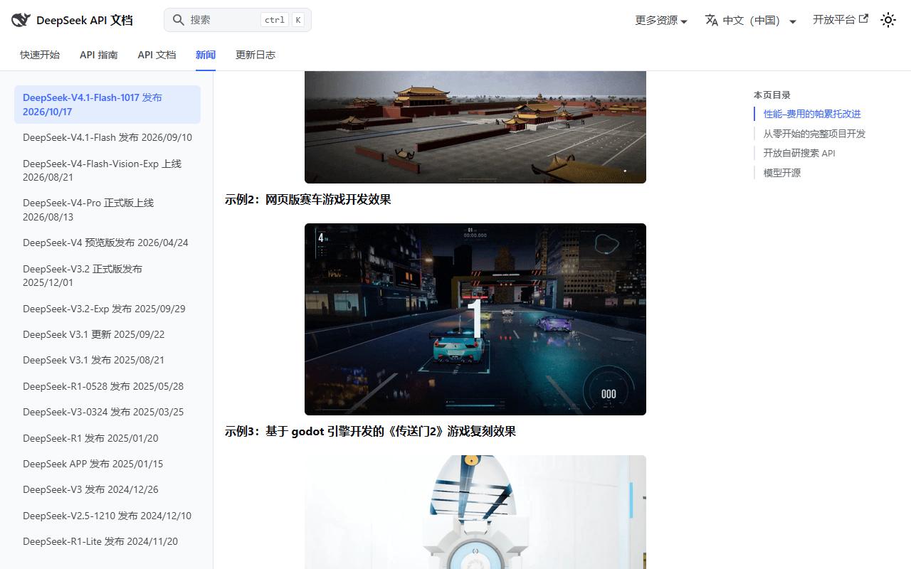Jump to 开放自研搜索 API section

pos(799,153)
